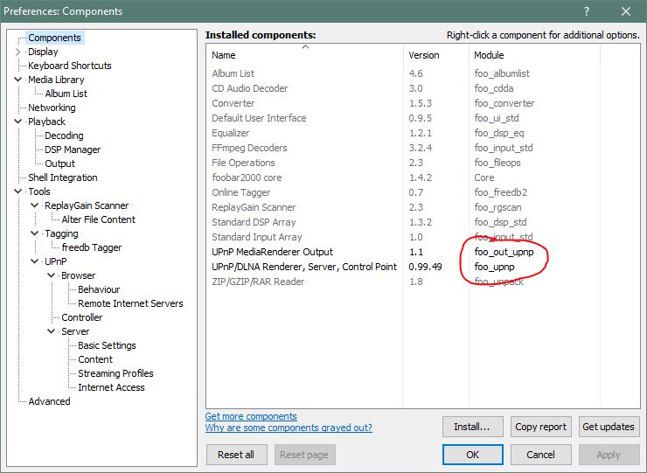This screenshot has height=473, width=647.
Task: Open the Networking page
Action: (x=52, y=108)
